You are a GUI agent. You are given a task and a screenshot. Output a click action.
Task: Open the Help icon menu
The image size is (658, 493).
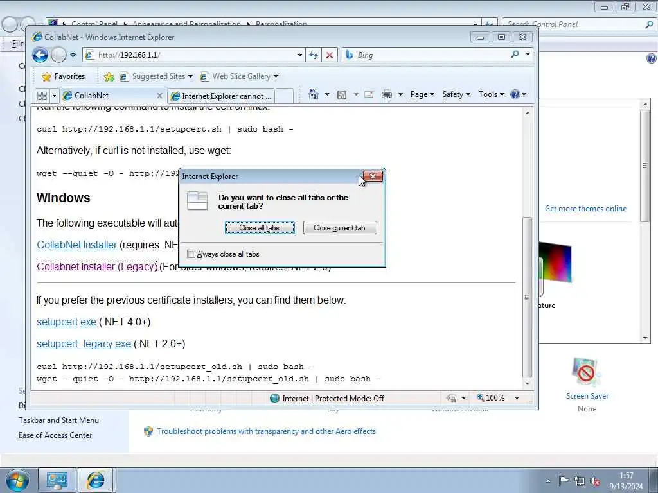pyautogui.click(x=519, y=94)
